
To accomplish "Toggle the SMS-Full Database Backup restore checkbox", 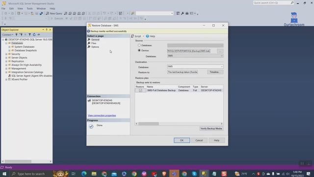I will point(140,90).
